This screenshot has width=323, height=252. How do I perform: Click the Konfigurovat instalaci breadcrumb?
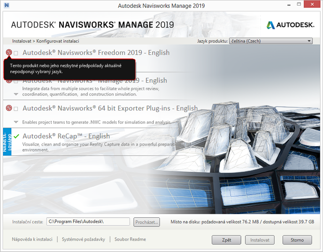click(x=58, y=41)
